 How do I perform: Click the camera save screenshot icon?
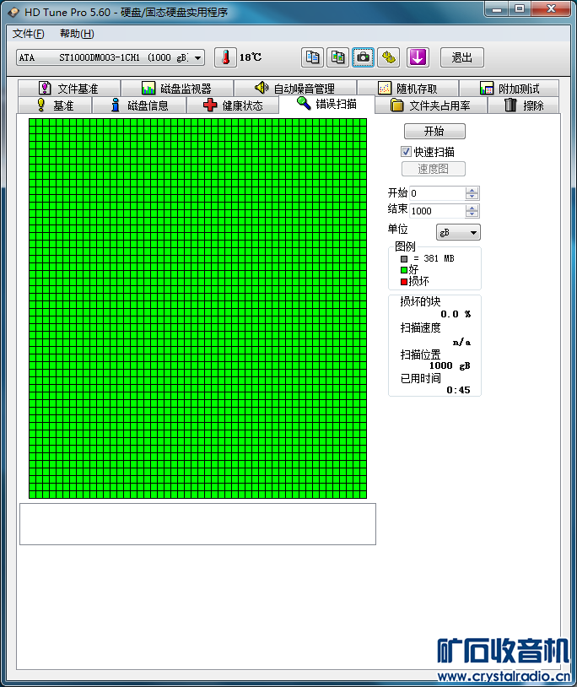[x=363, y=57]
